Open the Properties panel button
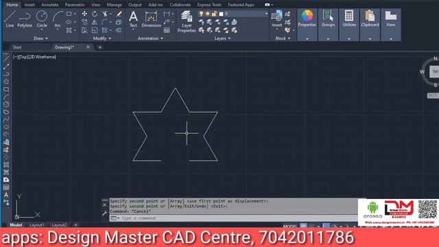The image size is (439, 247). (307, 25)
